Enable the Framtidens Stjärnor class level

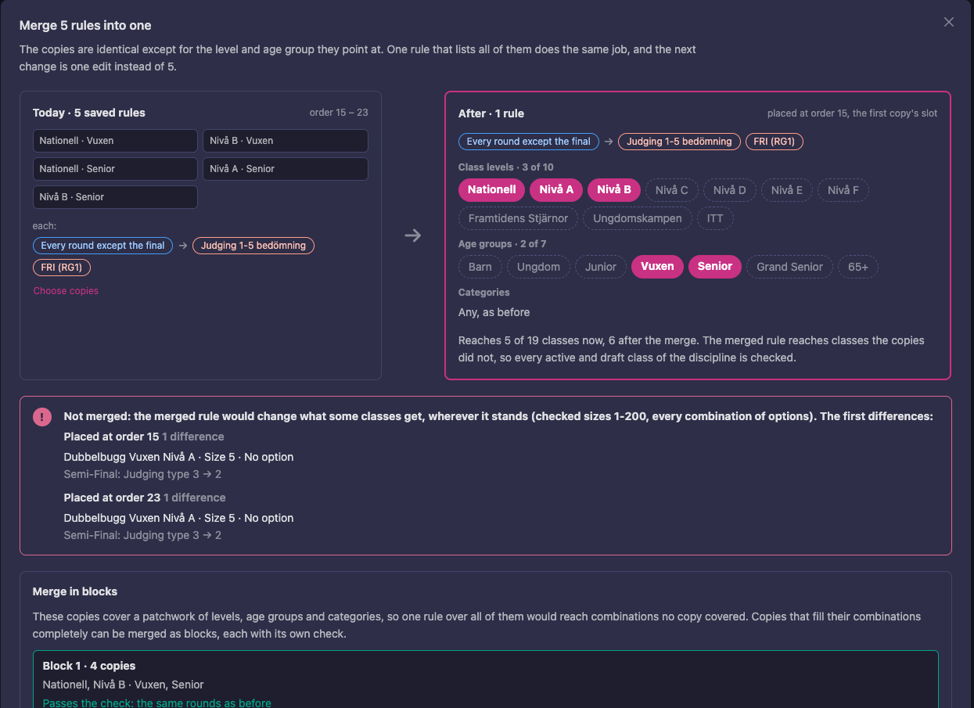point(518,218)
